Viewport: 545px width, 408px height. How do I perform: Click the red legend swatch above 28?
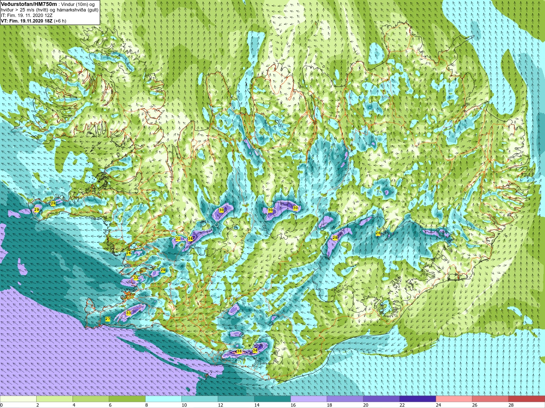(527, 399)
